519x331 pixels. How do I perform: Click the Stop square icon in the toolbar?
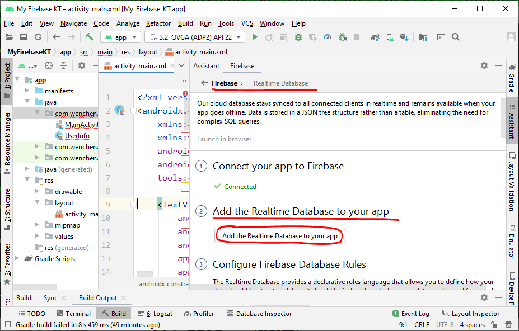[x=357, y=37]
